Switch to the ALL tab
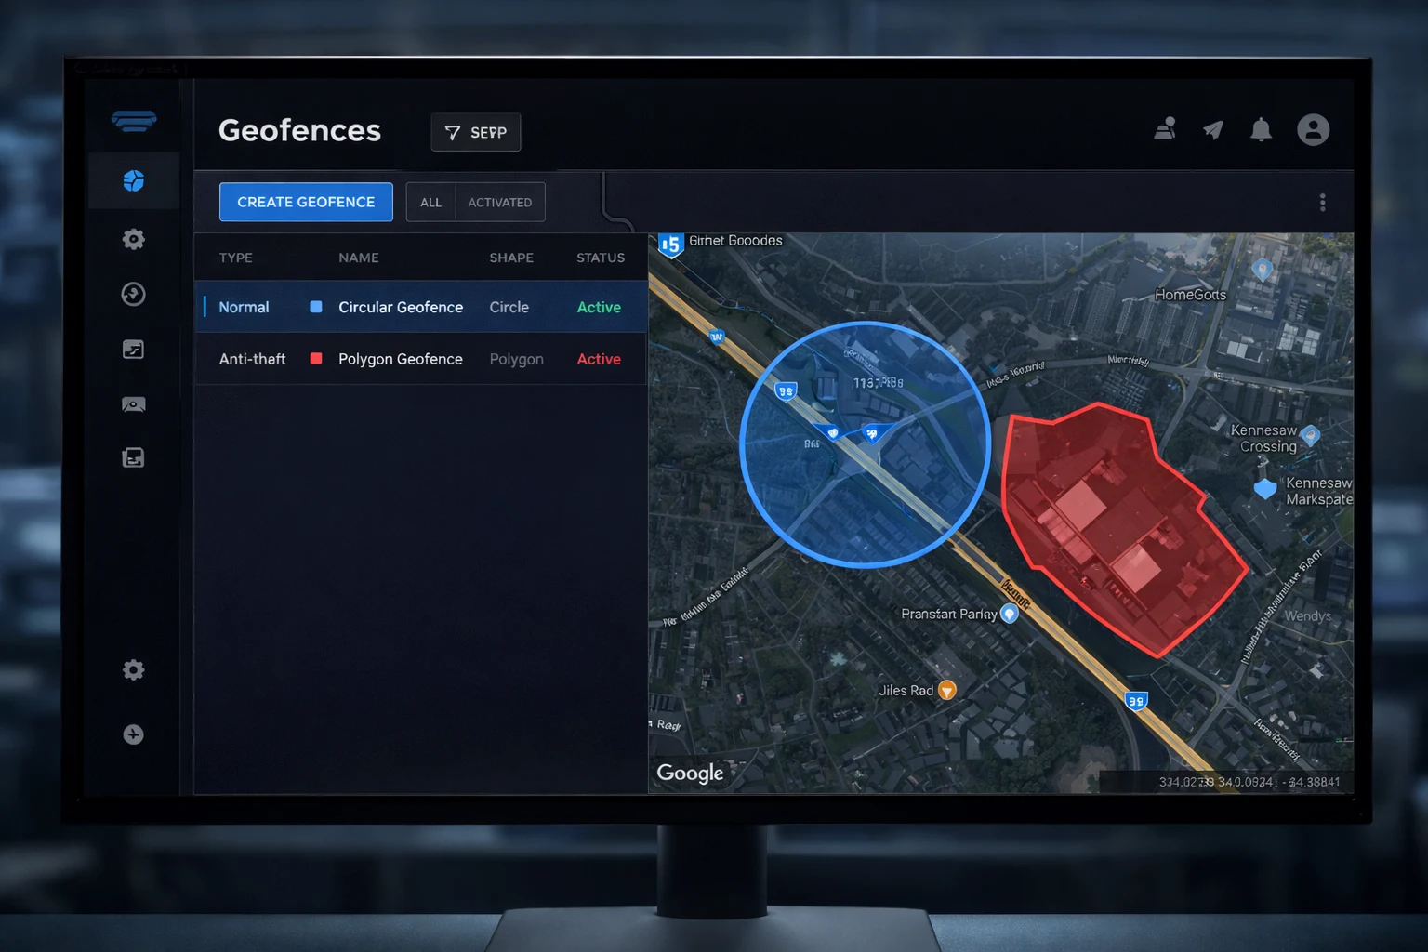Viewport: 1428px width, 952px height. (430, 203)
